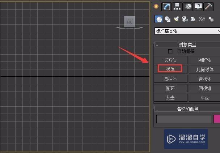Screen dimensions: 220x153
Task: Select the Space Warps wave icon
Action: coord(202,19)
